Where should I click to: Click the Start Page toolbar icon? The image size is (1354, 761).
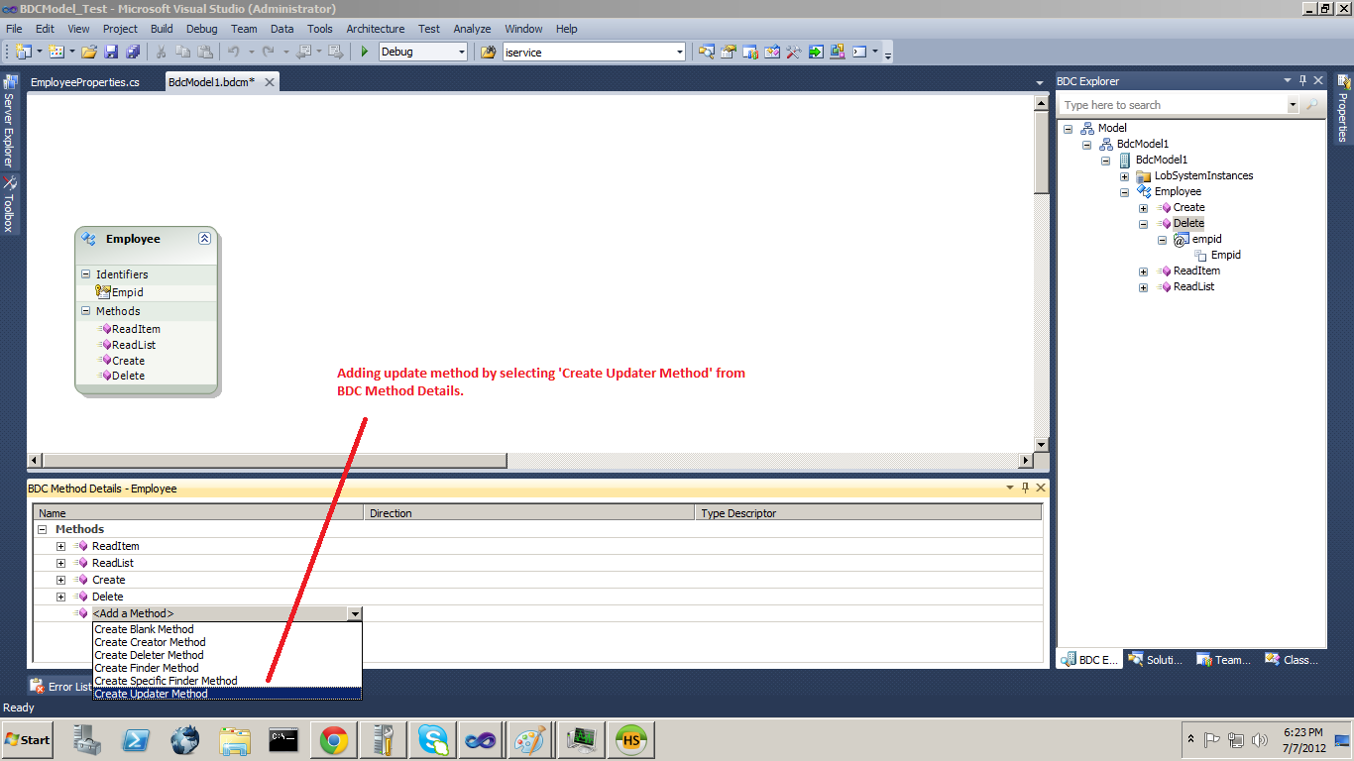coord(816,52)
